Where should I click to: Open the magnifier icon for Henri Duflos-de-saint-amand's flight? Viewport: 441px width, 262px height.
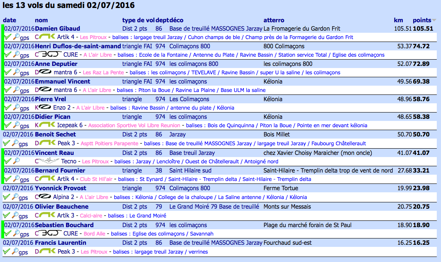pos(16,54)
